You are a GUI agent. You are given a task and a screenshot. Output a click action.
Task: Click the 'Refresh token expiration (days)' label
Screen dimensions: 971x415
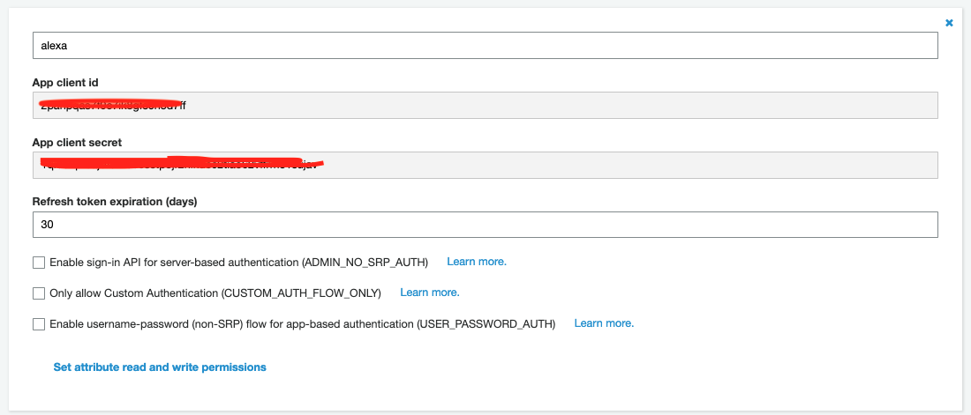(x=115, y=202)
